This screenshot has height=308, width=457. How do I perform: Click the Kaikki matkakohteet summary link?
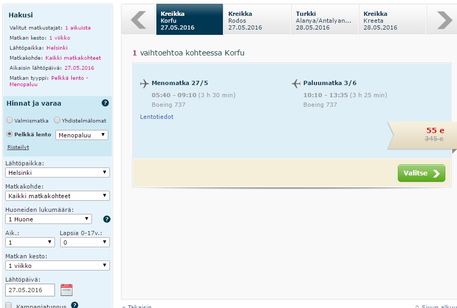coord(73,58)
